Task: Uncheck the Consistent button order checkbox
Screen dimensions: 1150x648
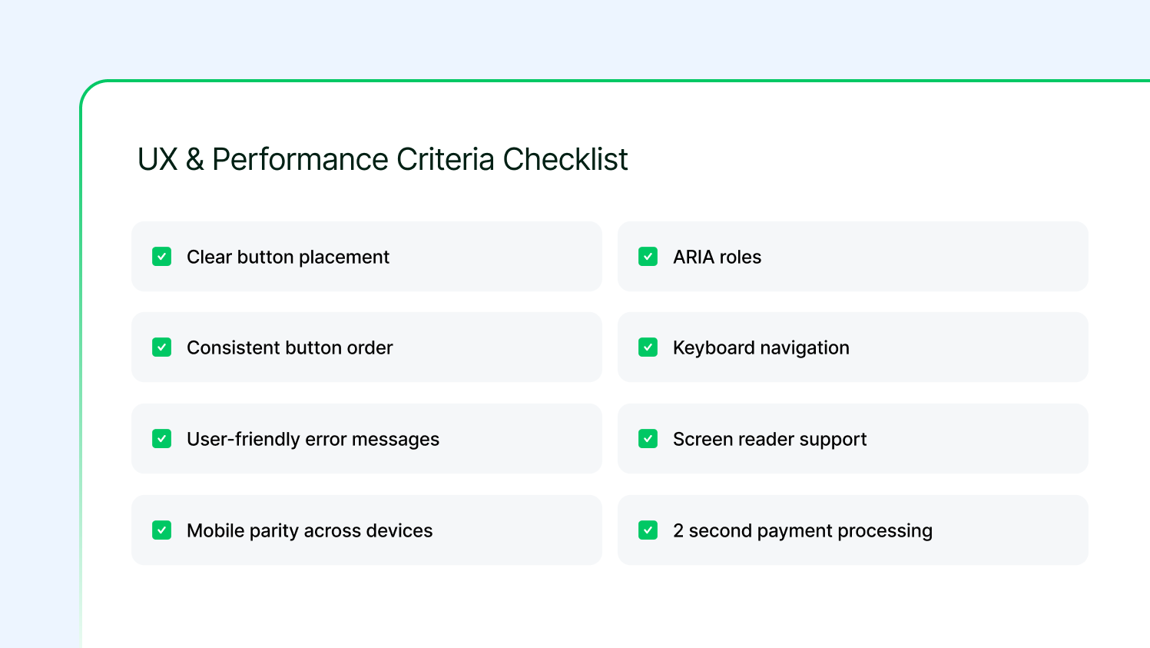Action: [x=162, y=347]
